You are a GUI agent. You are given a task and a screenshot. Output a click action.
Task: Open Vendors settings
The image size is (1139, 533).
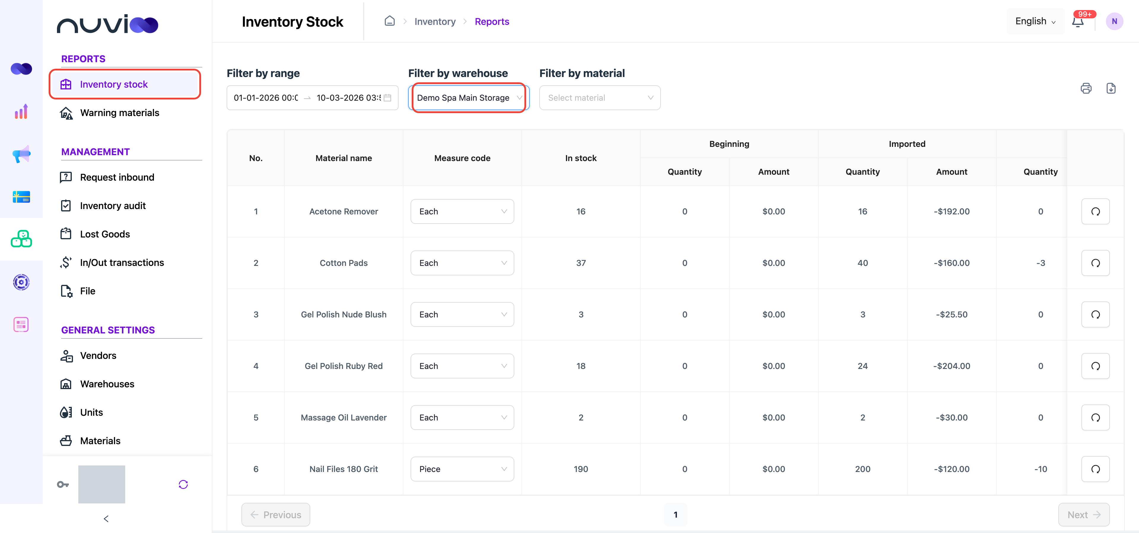point(98,356)
